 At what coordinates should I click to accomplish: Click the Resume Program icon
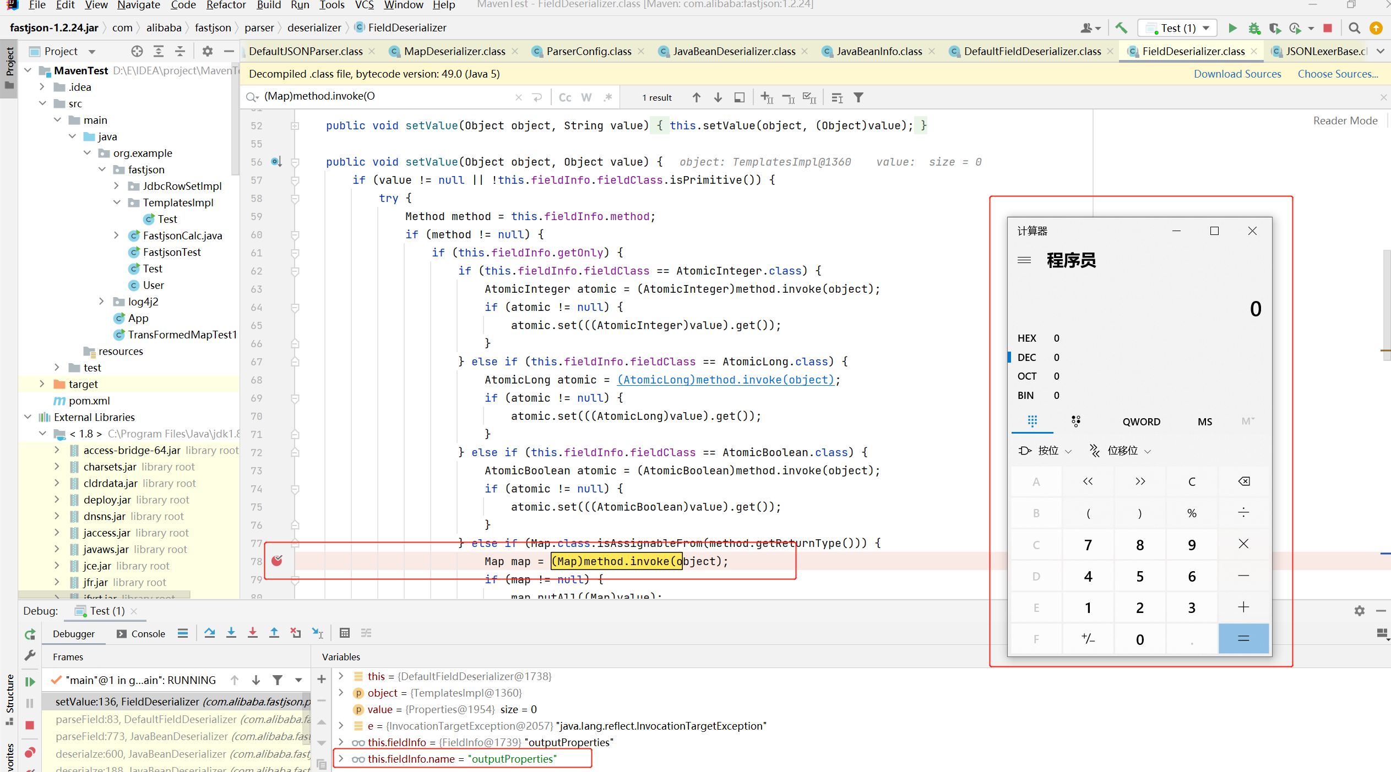point(30,682)
